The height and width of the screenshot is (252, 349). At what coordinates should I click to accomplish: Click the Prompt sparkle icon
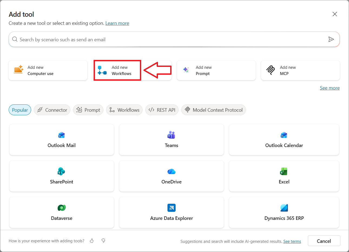pos(186,70)
